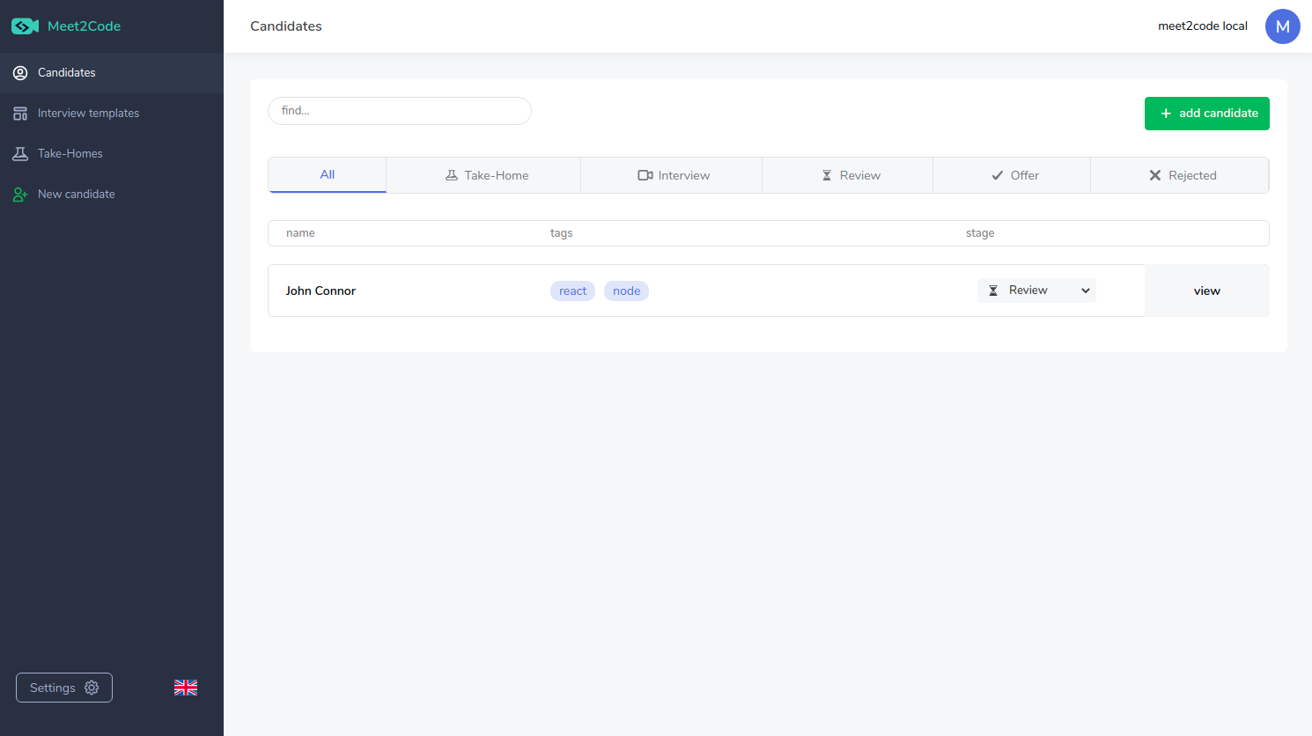This screenshot has width=1312, height=736.
Task: Open the stage dropdown for John Connor
Action: pos(1036,290)
